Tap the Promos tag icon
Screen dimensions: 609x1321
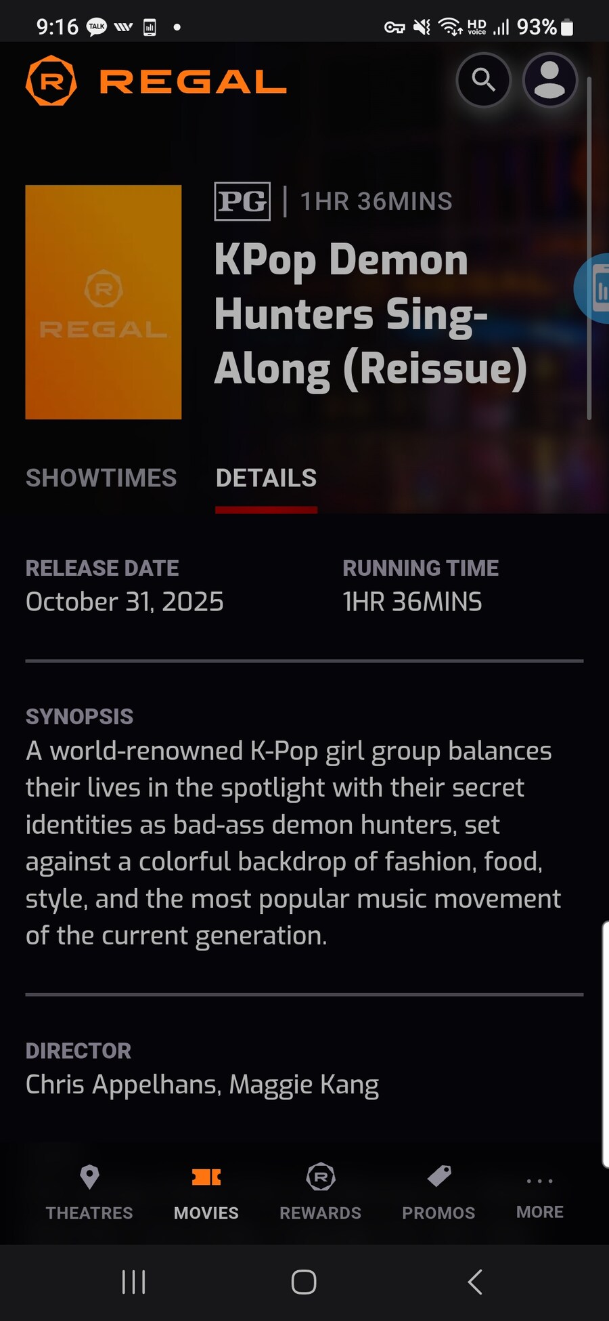click(x=439, y=1176)
